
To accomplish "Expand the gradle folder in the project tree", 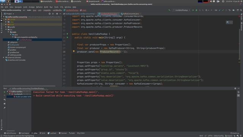I will click(6, 27).
